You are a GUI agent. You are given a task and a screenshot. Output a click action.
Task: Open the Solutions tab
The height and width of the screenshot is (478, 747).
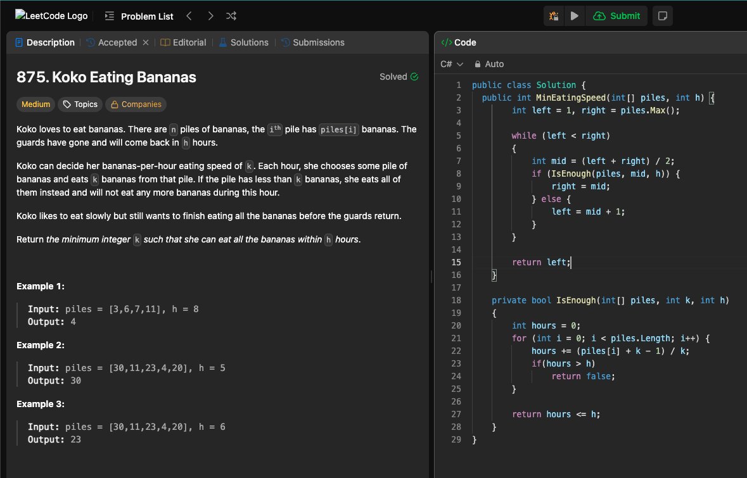(x=244, y=42)
